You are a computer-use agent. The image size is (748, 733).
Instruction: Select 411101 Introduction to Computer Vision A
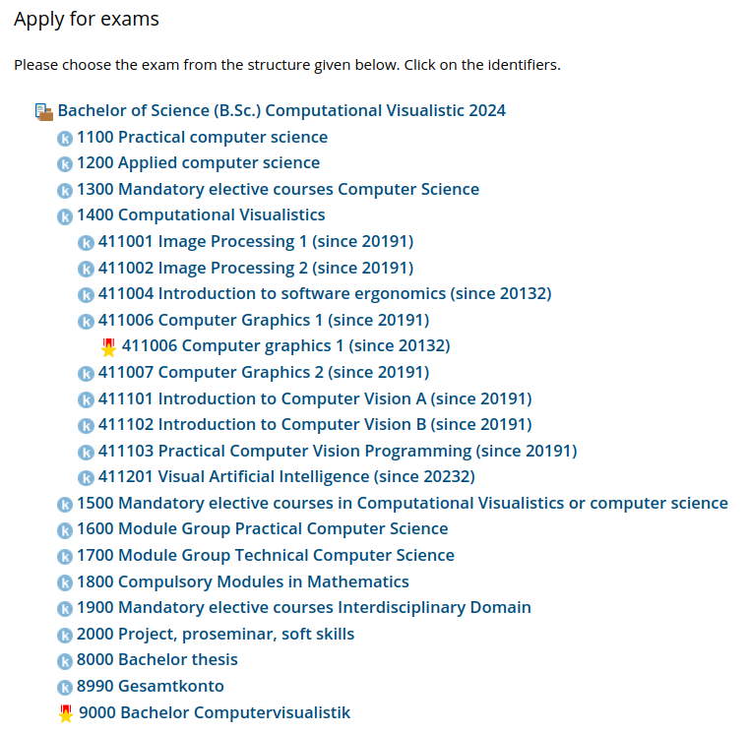(314, 398)
